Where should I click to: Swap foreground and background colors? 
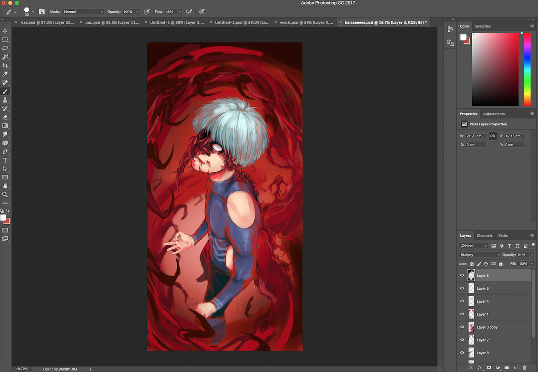8,211
